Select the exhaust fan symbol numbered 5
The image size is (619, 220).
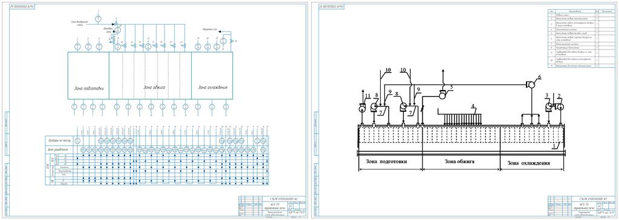click(x=443, y=94)
